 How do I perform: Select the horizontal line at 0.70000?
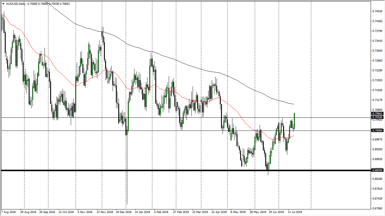(x=179, y=131)
